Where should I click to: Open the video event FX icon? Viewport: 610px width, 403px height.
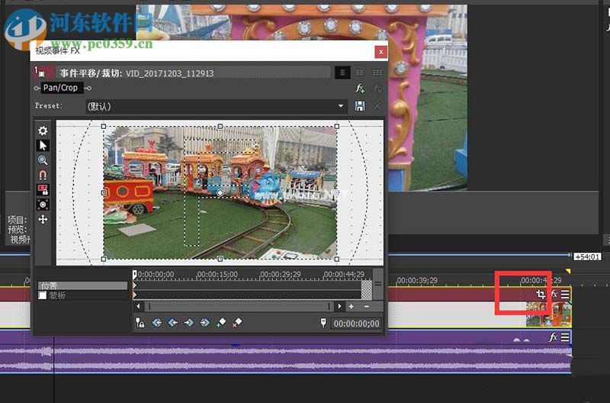click(554, 294)
